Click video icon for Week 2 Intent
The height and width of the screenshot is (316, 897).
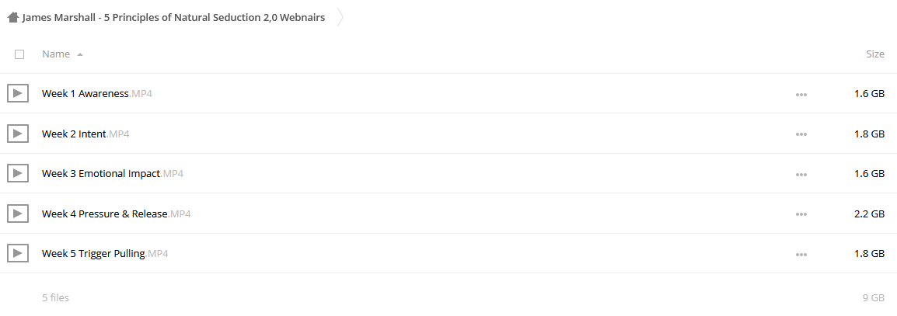click(18, 133)
